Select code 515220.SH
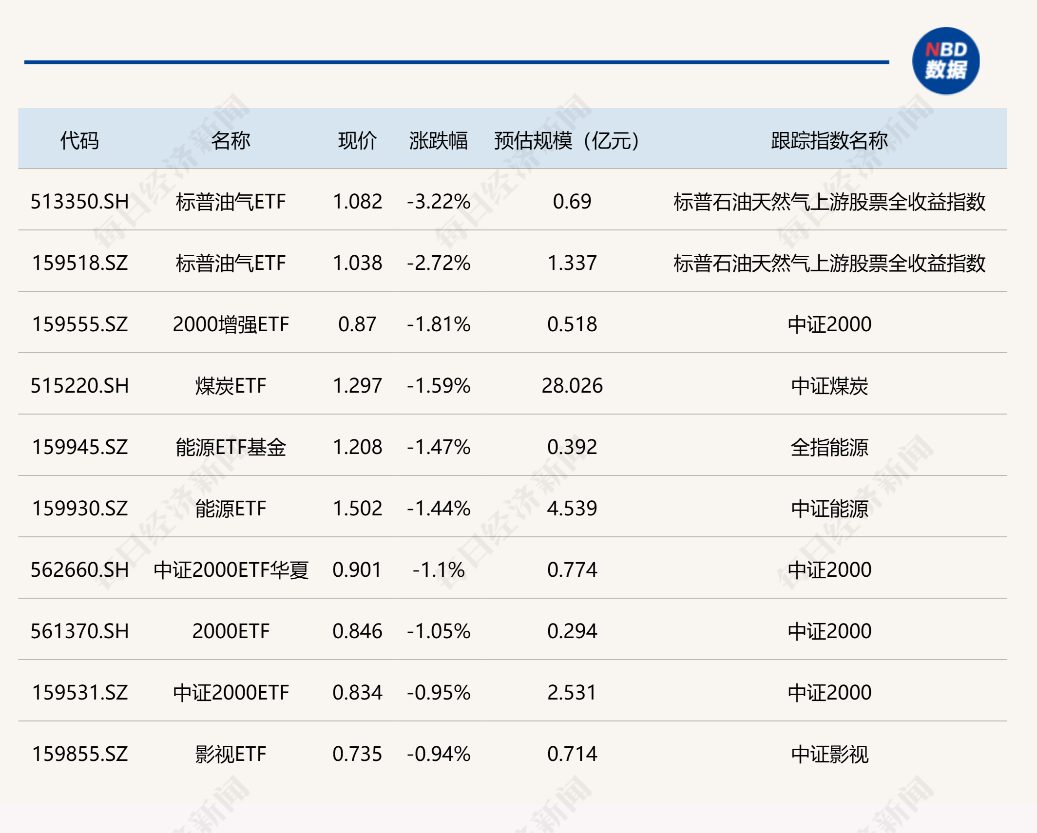 pyautogui.click(x=79, y=386)
